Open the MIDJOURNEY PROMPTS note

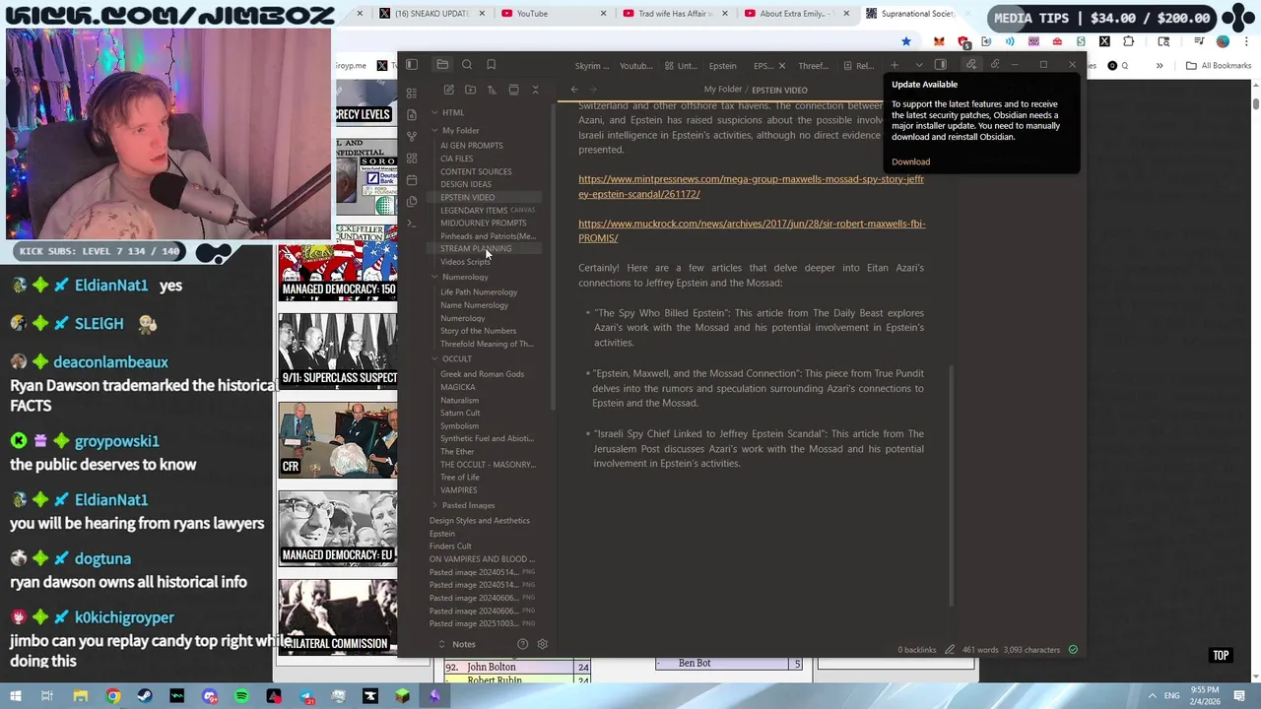tap(483, 223)
